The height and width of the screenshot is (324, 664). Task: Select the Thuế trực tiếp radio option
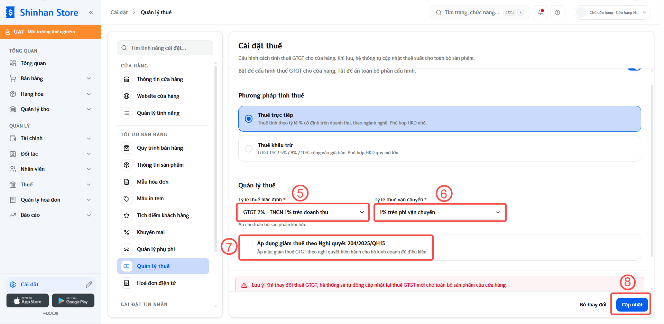249,119
